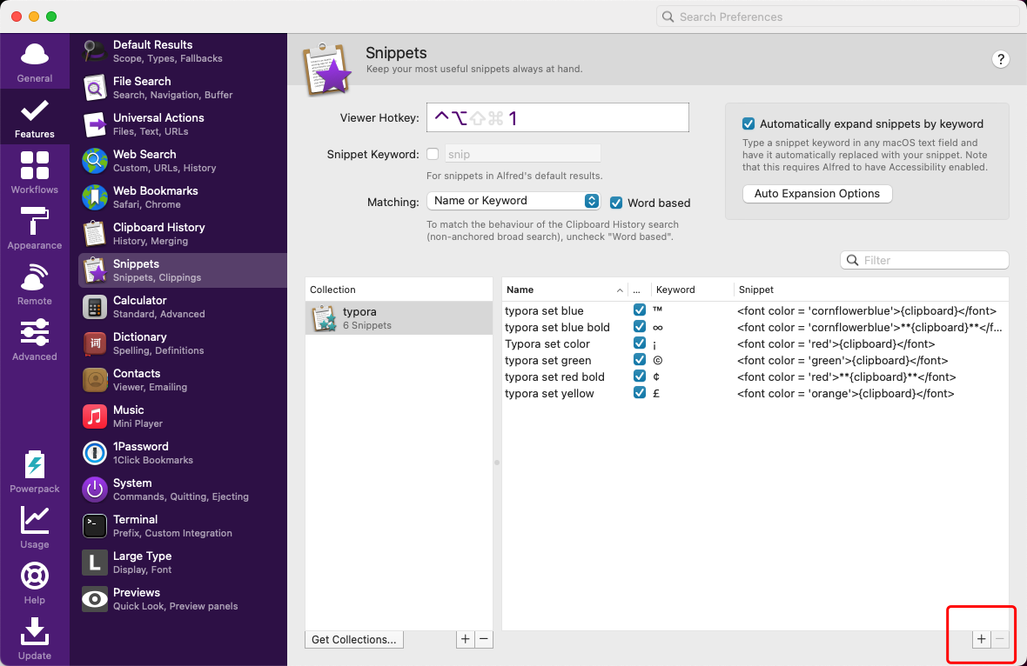Viewport: 1027px width, 666px height.
Task: Open the General preferences section
Action: pos(34,62)
